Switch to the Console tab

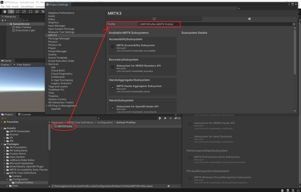tap(24, 115)
